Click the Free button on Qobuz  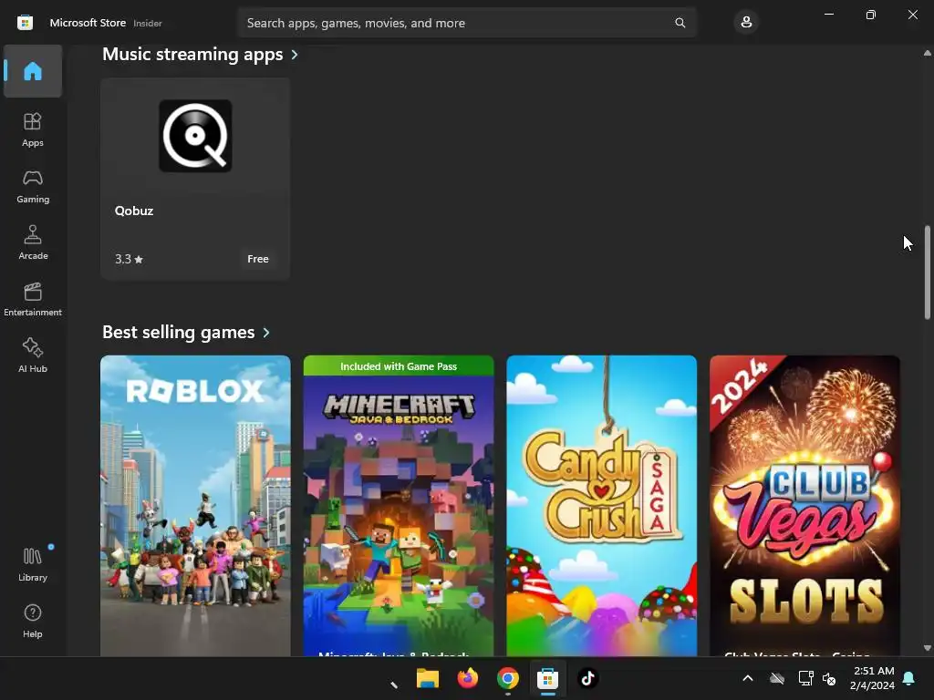258,259
